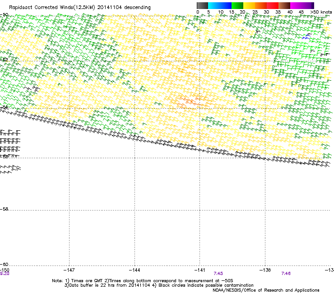This screenshot has width=334, height=293.
Task: Click the green 15-20 knots legend swatch
Action: tap(237, 5)
